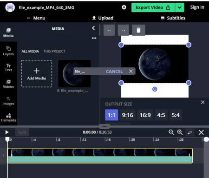Cancel the file upload
This screenshot has width=209, height=178.
pyautogui.click(x=114, y=72)
